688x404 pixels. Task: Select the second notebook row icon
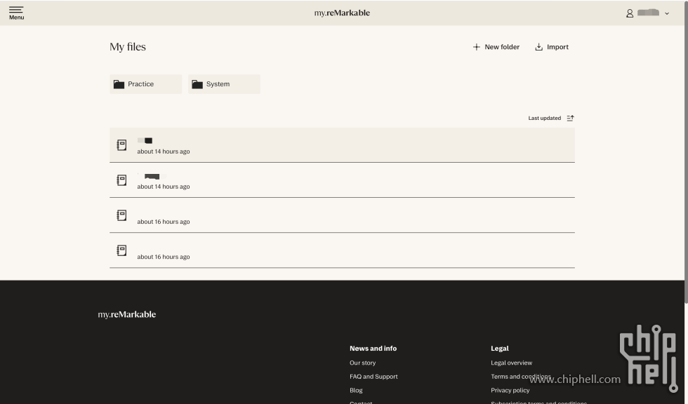pyautogui.click(x=121, y=180)
